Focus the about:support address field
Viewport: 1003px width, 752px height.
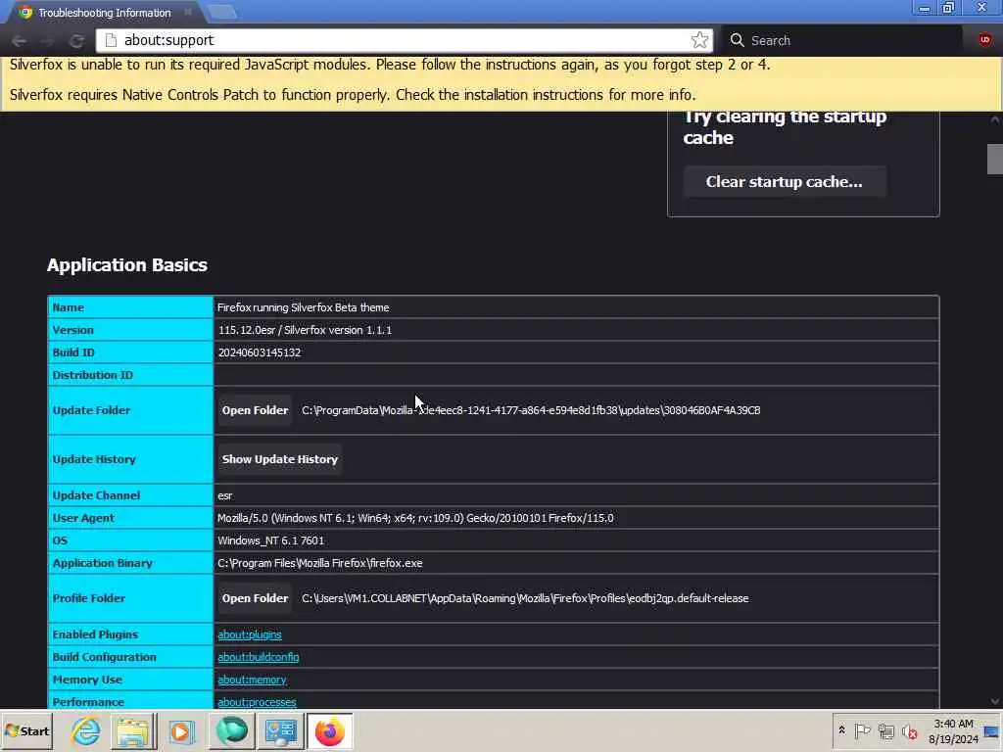pyautogui.click(x=405, y=40)
